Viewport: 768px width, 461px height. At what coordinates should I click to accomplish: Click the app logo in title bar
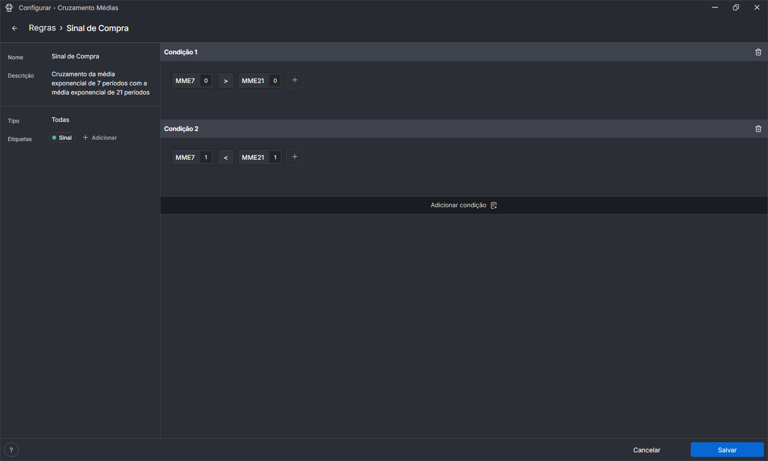9,8
